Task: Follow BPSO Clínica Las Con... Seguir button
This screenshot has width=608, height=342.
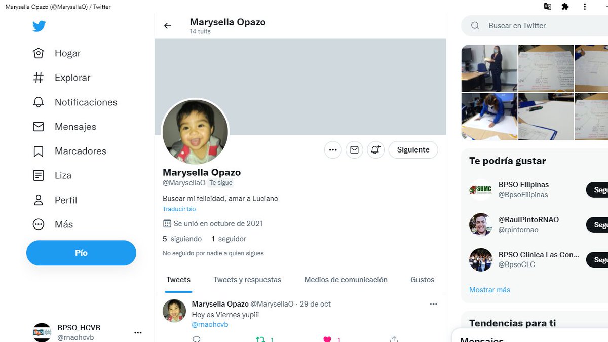Action: pyautogui.click(x=598, y=260)
